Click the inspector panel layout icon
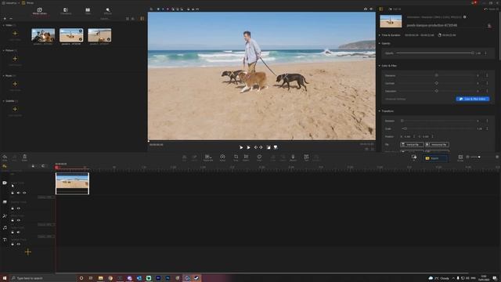This screenshot has width=501, height=282. (381, 9)
